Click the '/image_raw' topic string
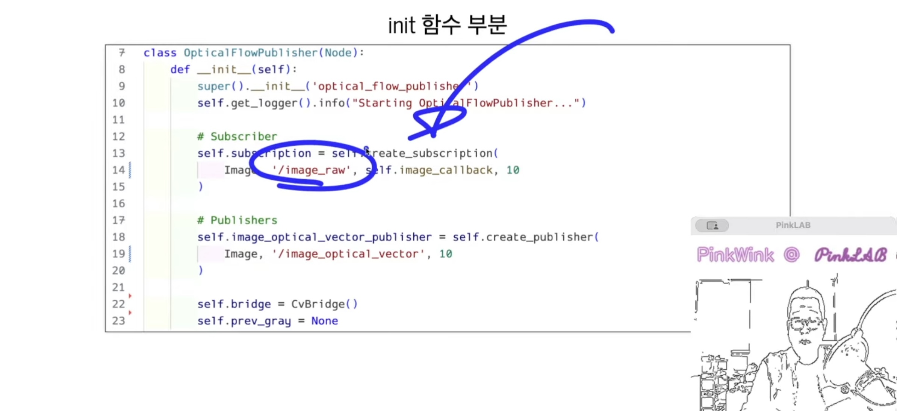Viewport: 897px width, 411px height. [311, 170]
